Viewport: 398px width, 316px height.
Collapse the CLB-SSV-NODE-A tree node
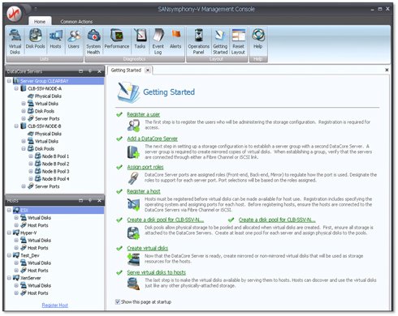click(x=16, y=88)
